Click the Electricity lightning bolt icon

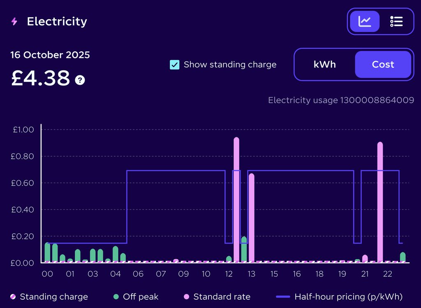point(14,21)
